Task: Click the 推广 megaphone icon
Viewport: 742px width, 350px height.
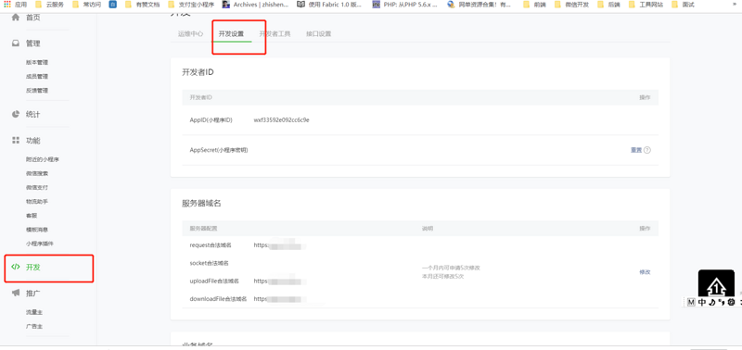Action: click(16, 293)
